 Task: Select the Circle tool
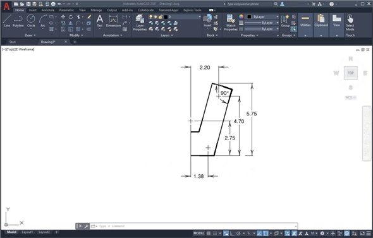31,21
